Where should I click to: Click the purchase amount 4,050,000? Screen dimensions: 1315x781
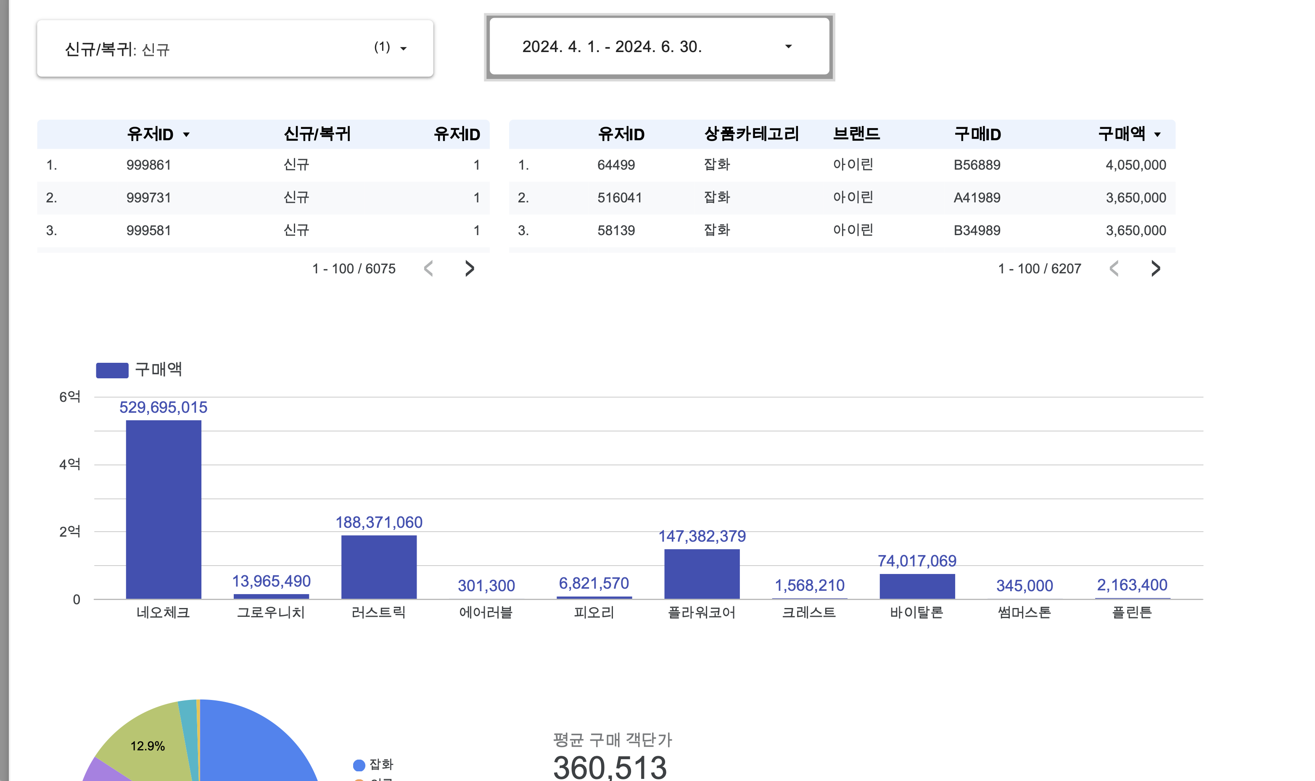(x=1136, y=165)
